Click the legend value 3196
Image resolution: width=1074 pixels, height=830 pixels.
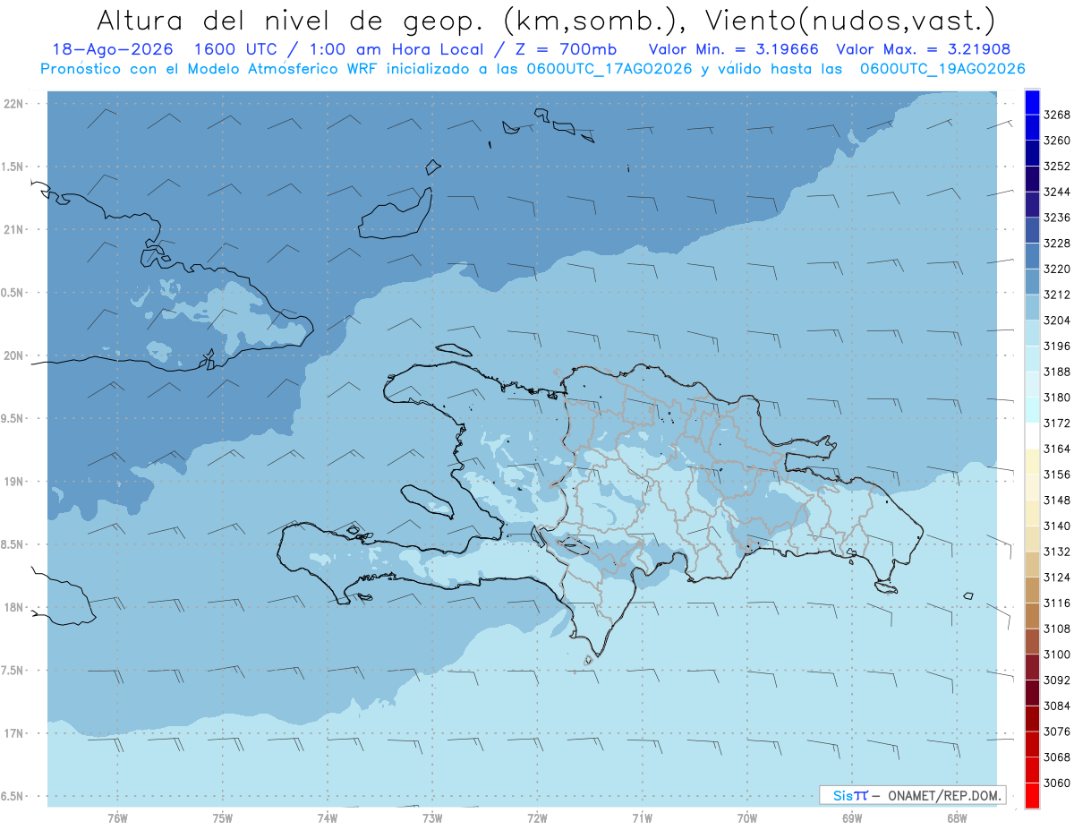[x=1057, y=347]
